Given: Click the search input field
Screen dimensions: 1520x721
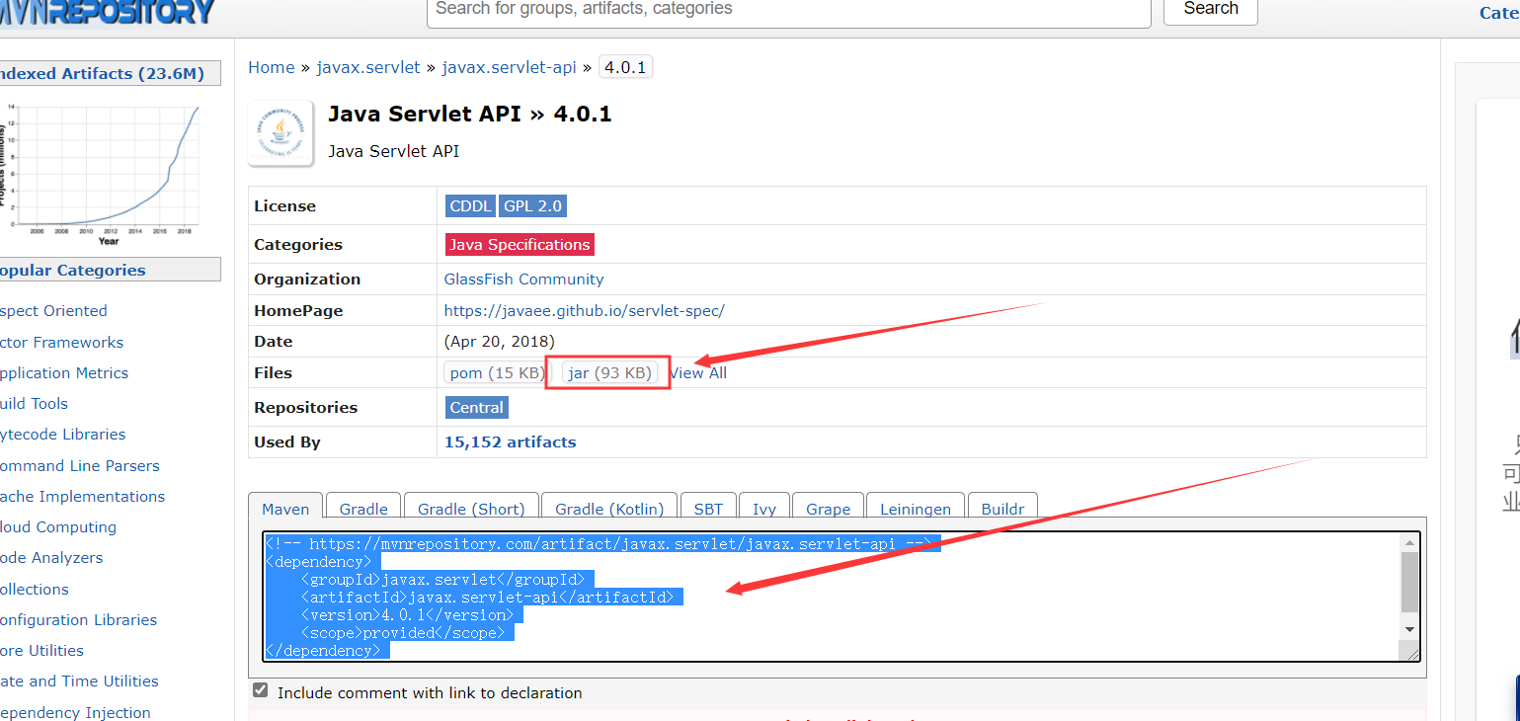Looking at the screenshot, I should pos(789,10).
